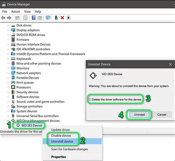The image size is (175, 161).
Task: Click the WD SES Device icon in dialog
Action: [x=93, y=76]
